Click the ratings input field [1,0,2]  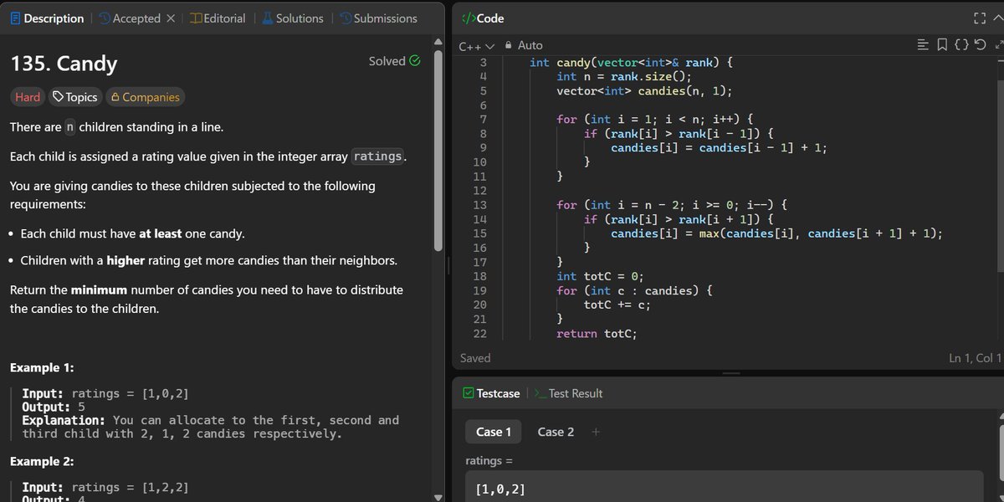coord(725,488)
